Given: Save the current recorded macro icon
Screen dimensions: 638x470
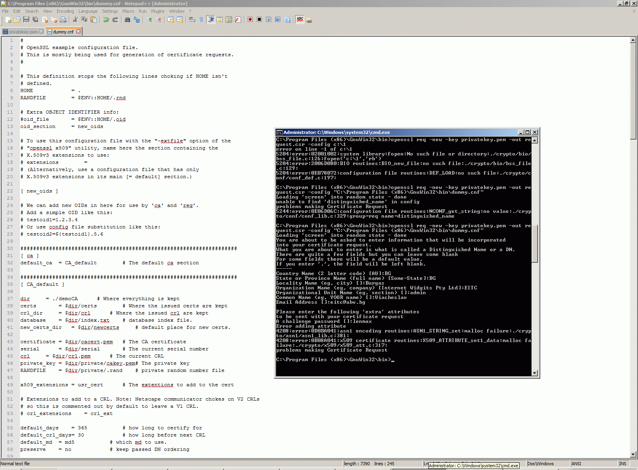Looking at the screenshot, I should click(287, 20).
